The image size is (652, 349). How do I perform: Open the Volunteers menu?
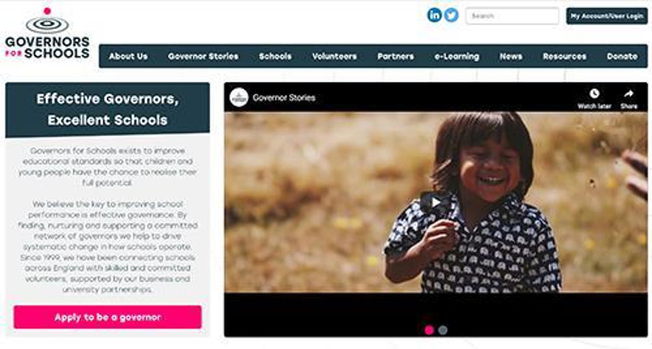tap(334, 56)
